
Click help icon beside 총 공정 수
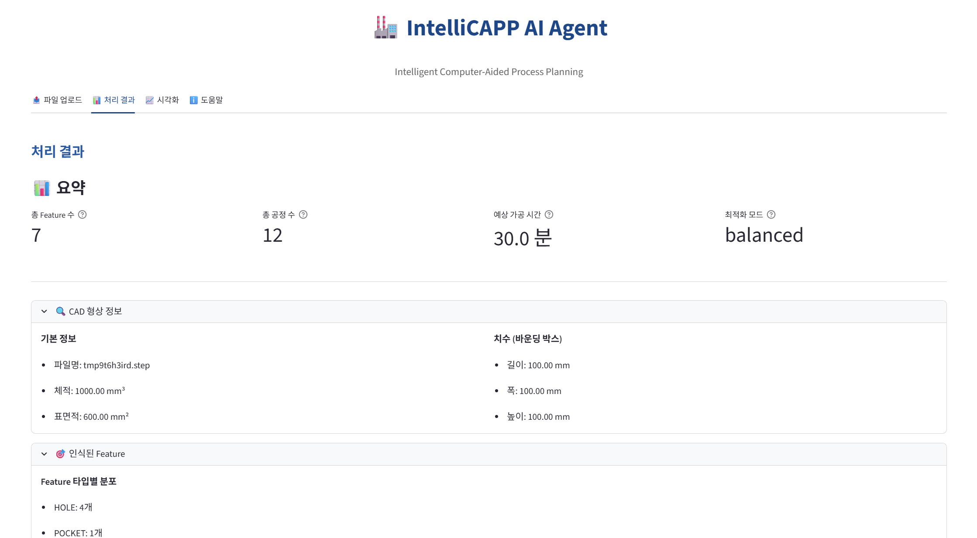(x=303, y=215)
